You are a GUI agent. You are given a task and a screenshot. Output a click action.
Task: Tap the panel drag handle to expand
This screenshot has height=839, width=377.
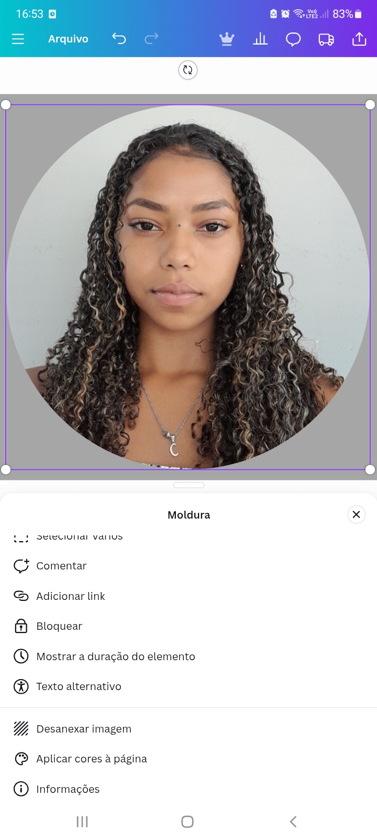click(188, 485)
